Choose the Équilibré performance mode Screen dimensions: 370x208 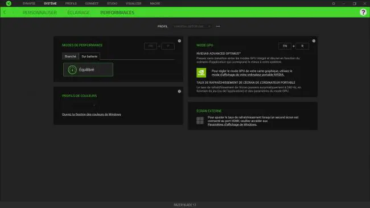pyautogui.click(x=88, y=70)
